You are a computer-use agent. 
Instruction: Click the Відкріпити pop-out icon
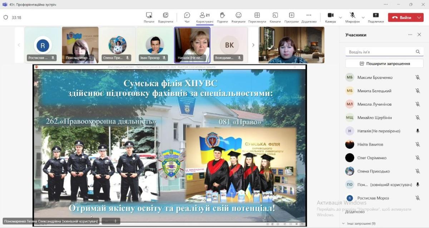pos(166,17)
